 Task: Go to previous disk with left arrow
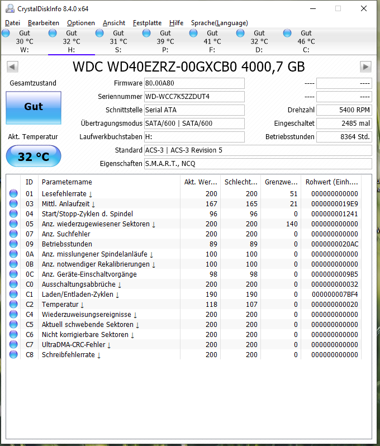[x=12, y=67]
